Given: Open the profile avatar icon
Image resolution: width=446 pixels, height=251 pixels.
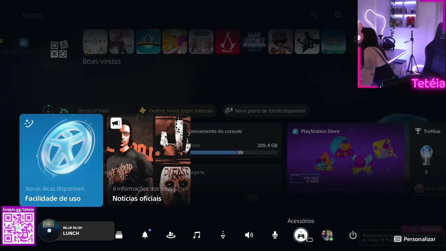Looking at the screenshot, I should pyautogui.click(x=327, y=235).
